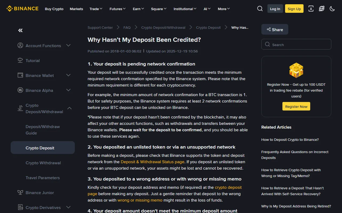Follow the wrong or missing memo link
This screenshot has height=213, width=342.
tap(140, 200)
